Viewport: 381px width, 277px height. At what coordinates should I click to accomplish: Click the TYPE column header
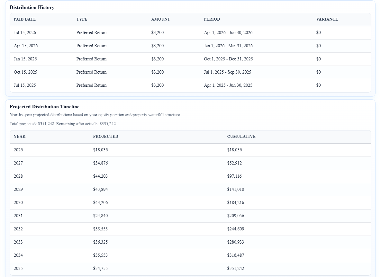pyautogui.click(x=82, y=19)
